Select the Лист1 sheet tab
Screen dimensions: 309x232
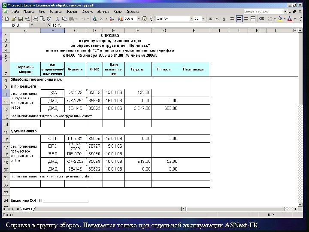coord(27,209)
